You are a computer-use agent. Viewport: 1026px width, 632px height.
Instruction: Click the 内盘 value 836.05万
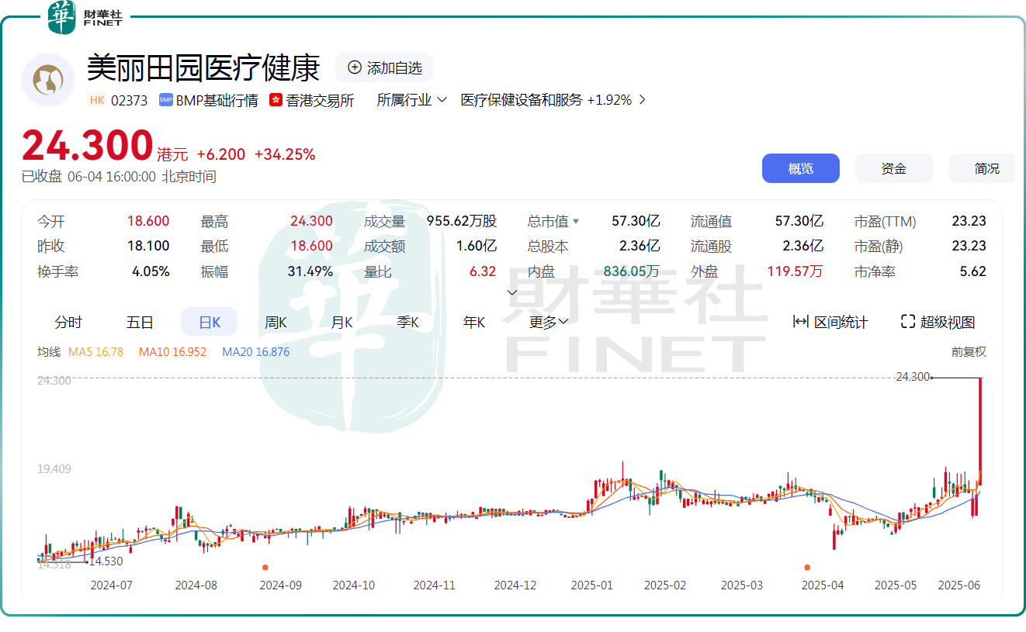coord(632,271)
